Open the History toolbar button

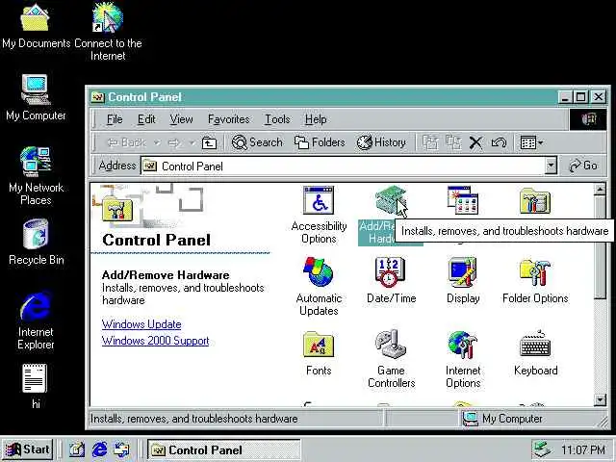381,142
